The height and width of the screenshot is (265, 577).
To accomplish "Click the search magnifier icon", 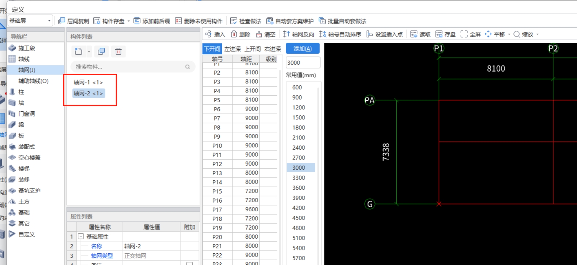I will pos(188,67).
